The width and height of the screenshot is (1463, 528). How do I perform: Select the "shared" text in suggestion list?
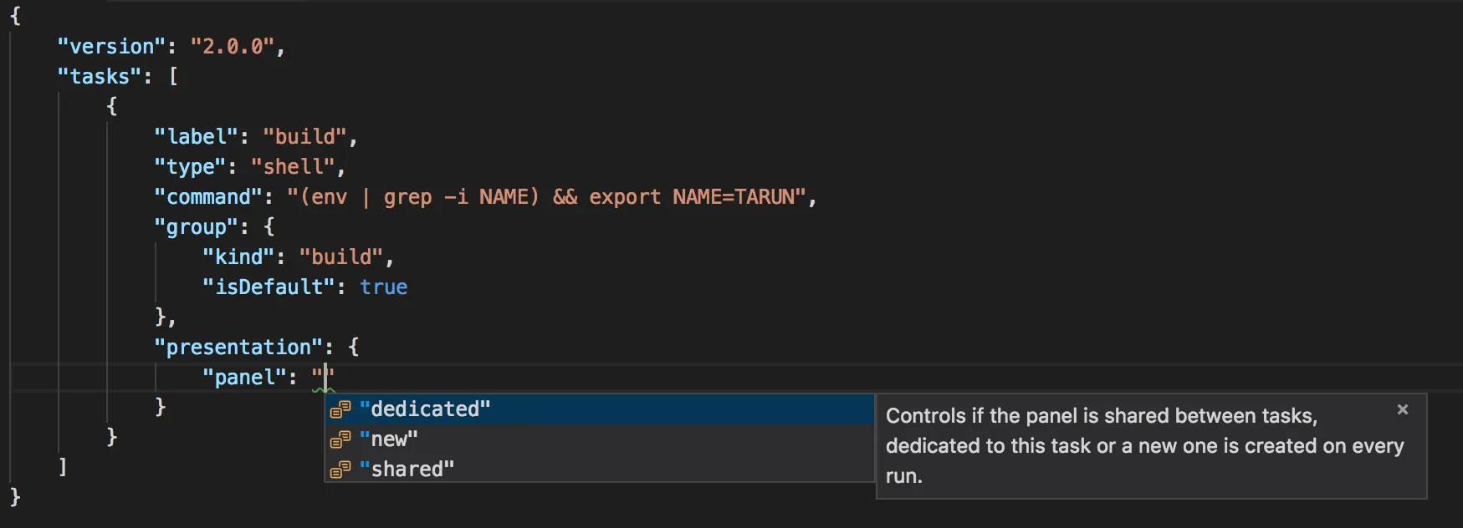(407, 470)
